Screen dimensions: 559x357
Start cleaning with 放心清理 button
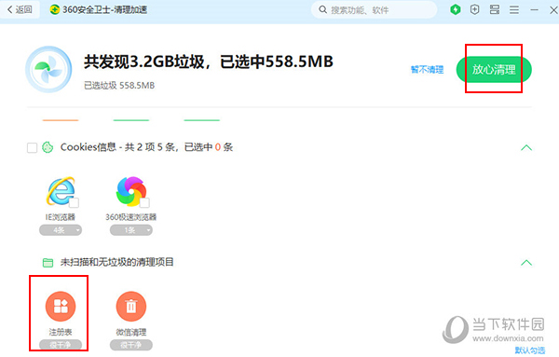[494, 70]
